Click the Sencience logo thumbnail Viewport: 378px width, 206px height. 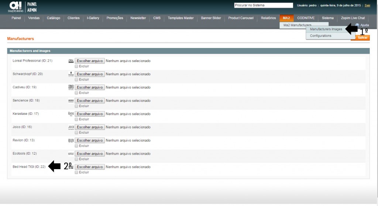(x=71, y=100)
